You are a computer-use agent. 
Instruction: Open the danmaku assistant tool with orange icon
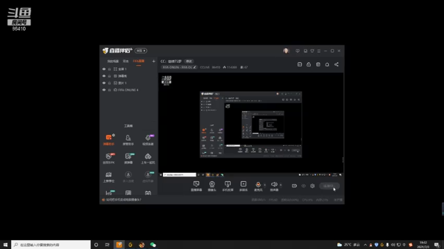point(108,140)
